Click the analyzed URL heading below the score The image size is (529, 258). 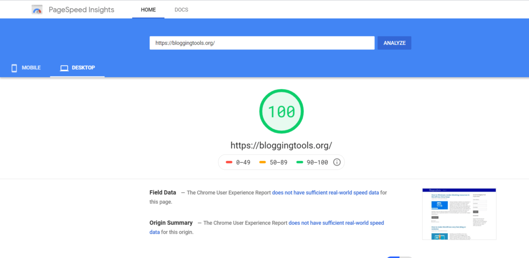pyautogui.click(x=282, y=145)
